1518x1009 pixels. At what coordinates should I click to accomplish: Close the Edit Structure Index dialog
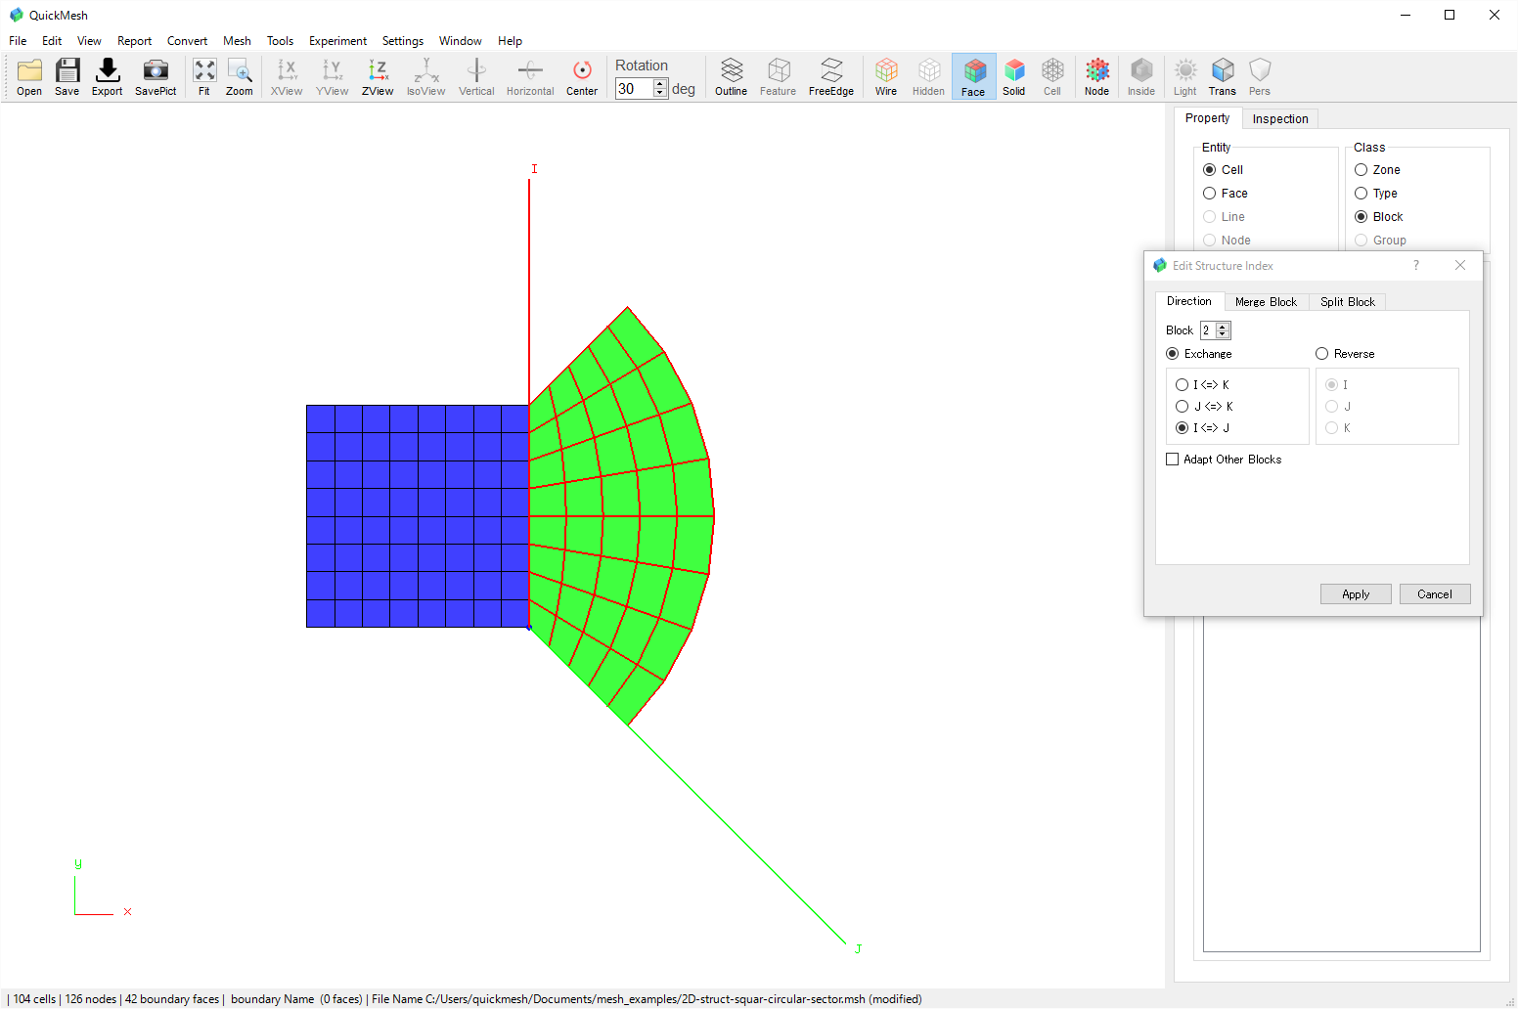coord(1460,266)
